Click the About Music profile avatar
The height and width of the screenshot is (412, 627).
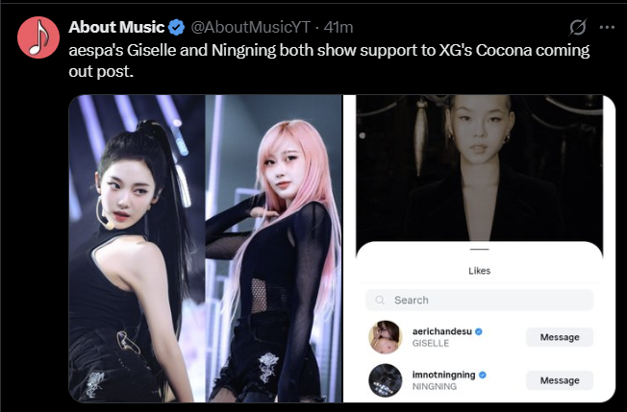tap(38, 37)
